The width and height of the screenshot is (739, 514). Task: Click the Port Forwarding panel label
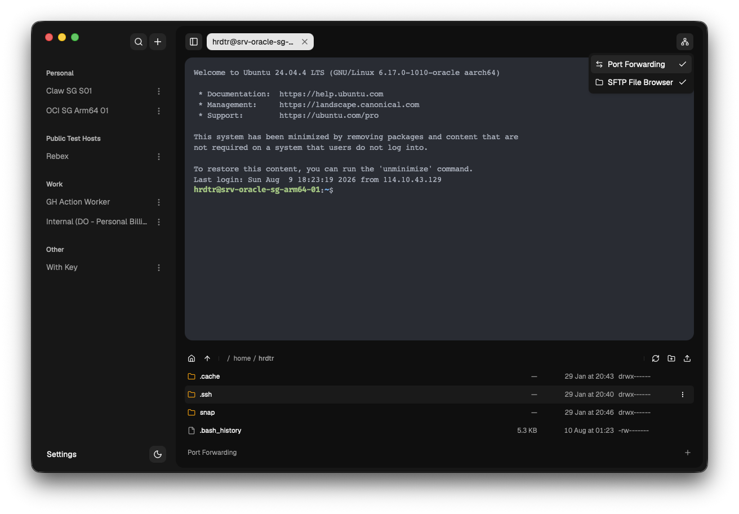[x=212, y=453]
